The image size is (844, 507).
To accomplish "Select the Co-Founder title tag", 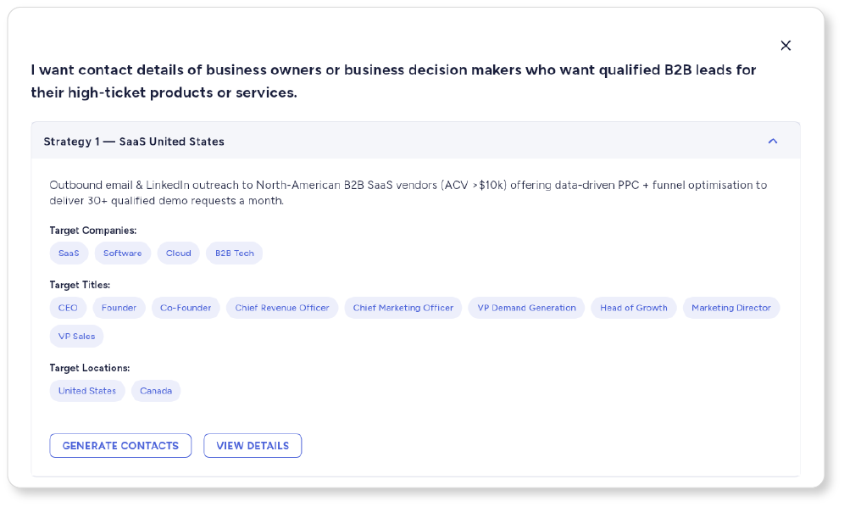I will (x=186, y=308).
